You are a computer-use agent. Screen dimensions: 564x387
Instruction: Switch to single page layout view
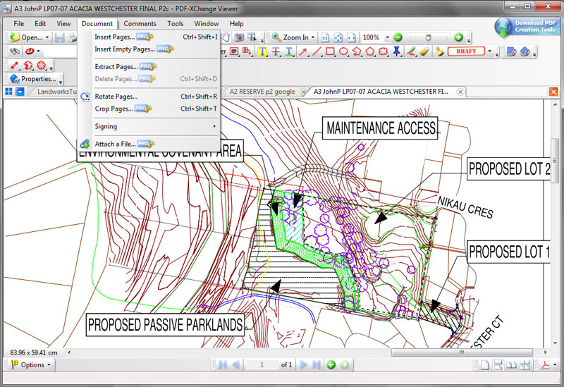(486, 364)
